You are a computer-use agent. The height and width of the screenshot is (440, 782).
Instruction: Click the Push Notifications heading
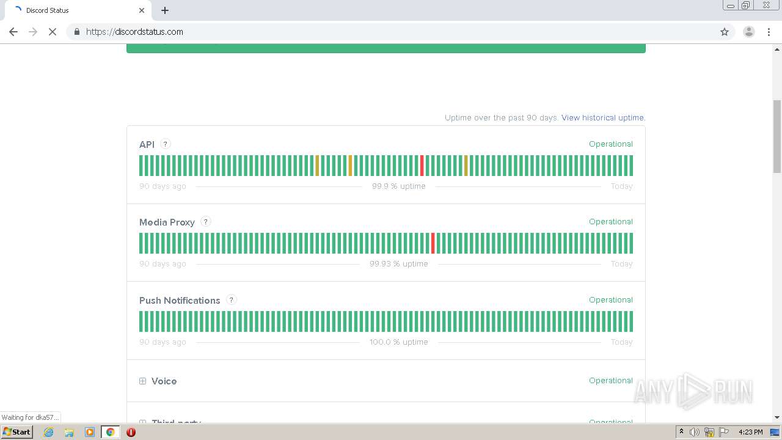(180, 301)
